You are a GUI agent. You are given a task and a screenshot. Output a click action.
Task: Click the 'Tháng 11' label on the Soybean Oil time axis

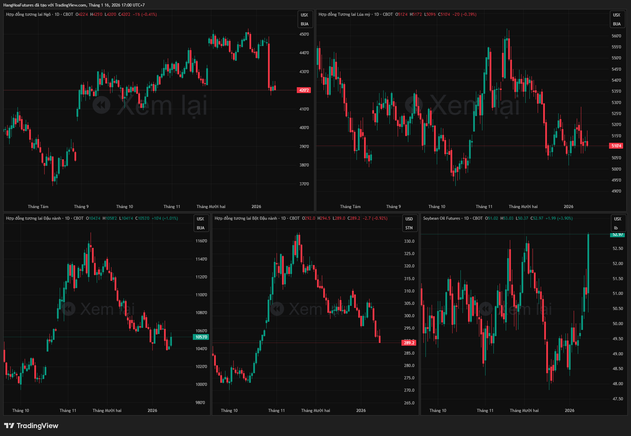(485, 411)
